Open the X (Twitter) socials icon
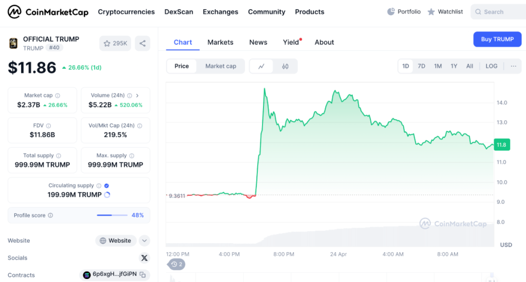This screenshot has width=526, height=282. tap(144, 258)
